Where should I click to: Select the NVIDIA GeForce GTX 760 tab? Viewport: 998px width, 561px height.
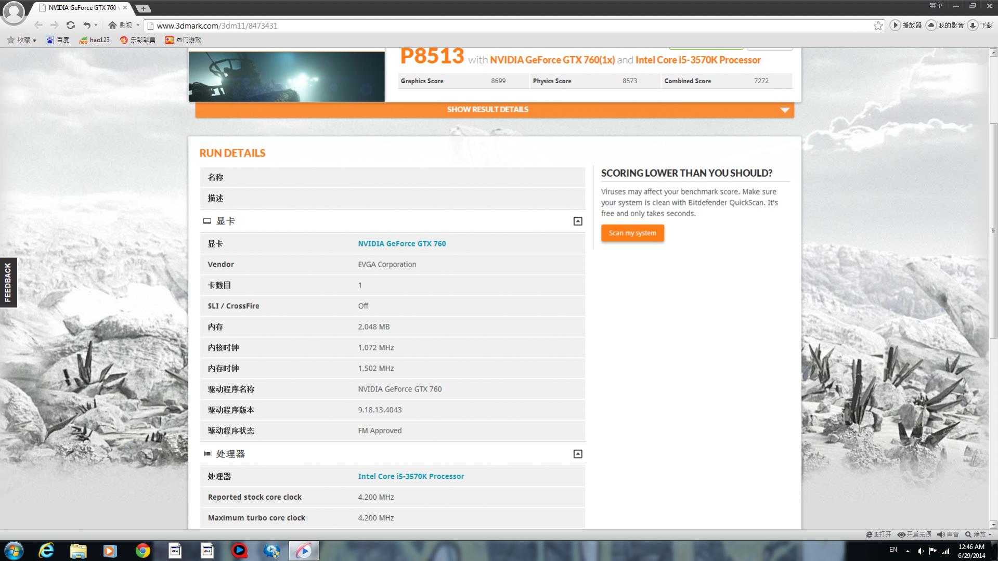(x=82, y=8)
